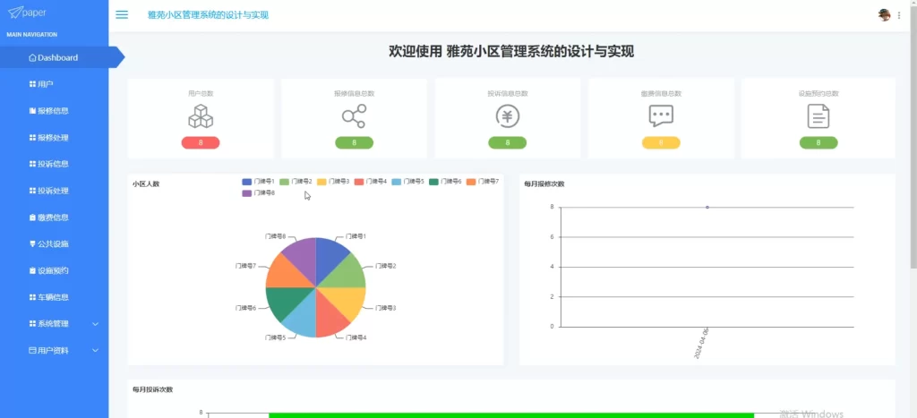Click the yellow badge under 缴费信息总数
The width and height of the screenshot is (917, 418).
(x=661, y=142)
